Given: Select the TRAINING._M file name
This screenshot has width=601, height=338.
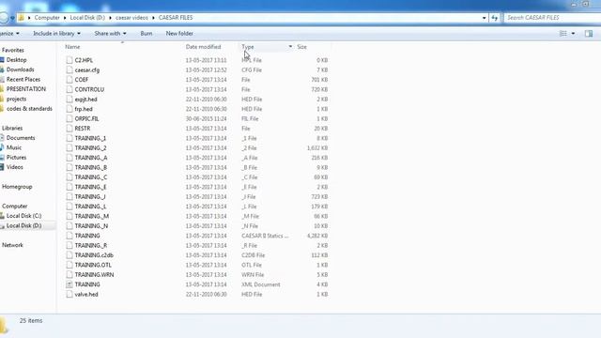Looking at the screenshot, I should pos(92,216).
